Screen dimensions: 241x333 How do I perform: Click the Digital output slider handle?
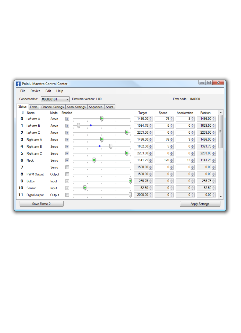[130, 195]
